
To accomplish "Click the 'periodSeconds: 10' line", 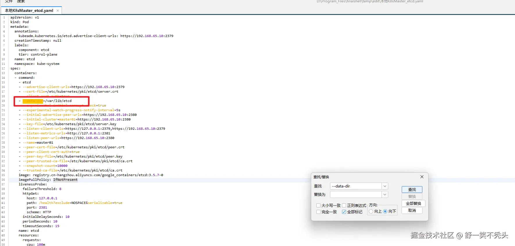I will (40, 221).
